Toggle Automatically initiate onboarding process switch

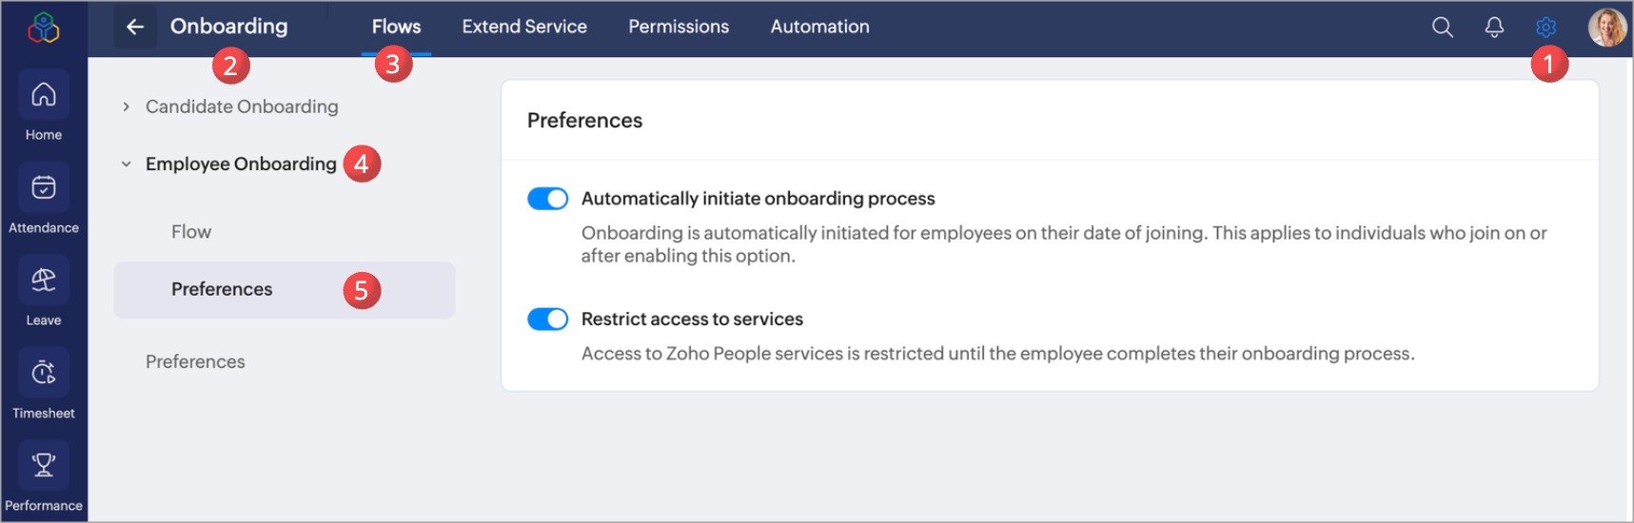(x=548, y=198)
